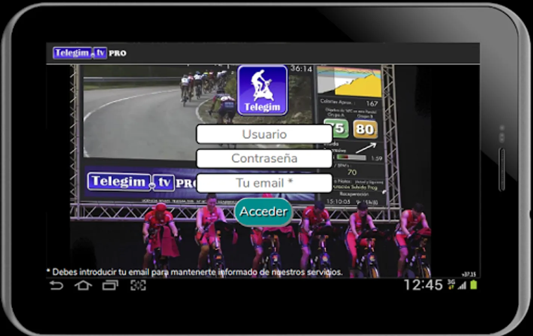Click the 167 calories value

[372, 103]
